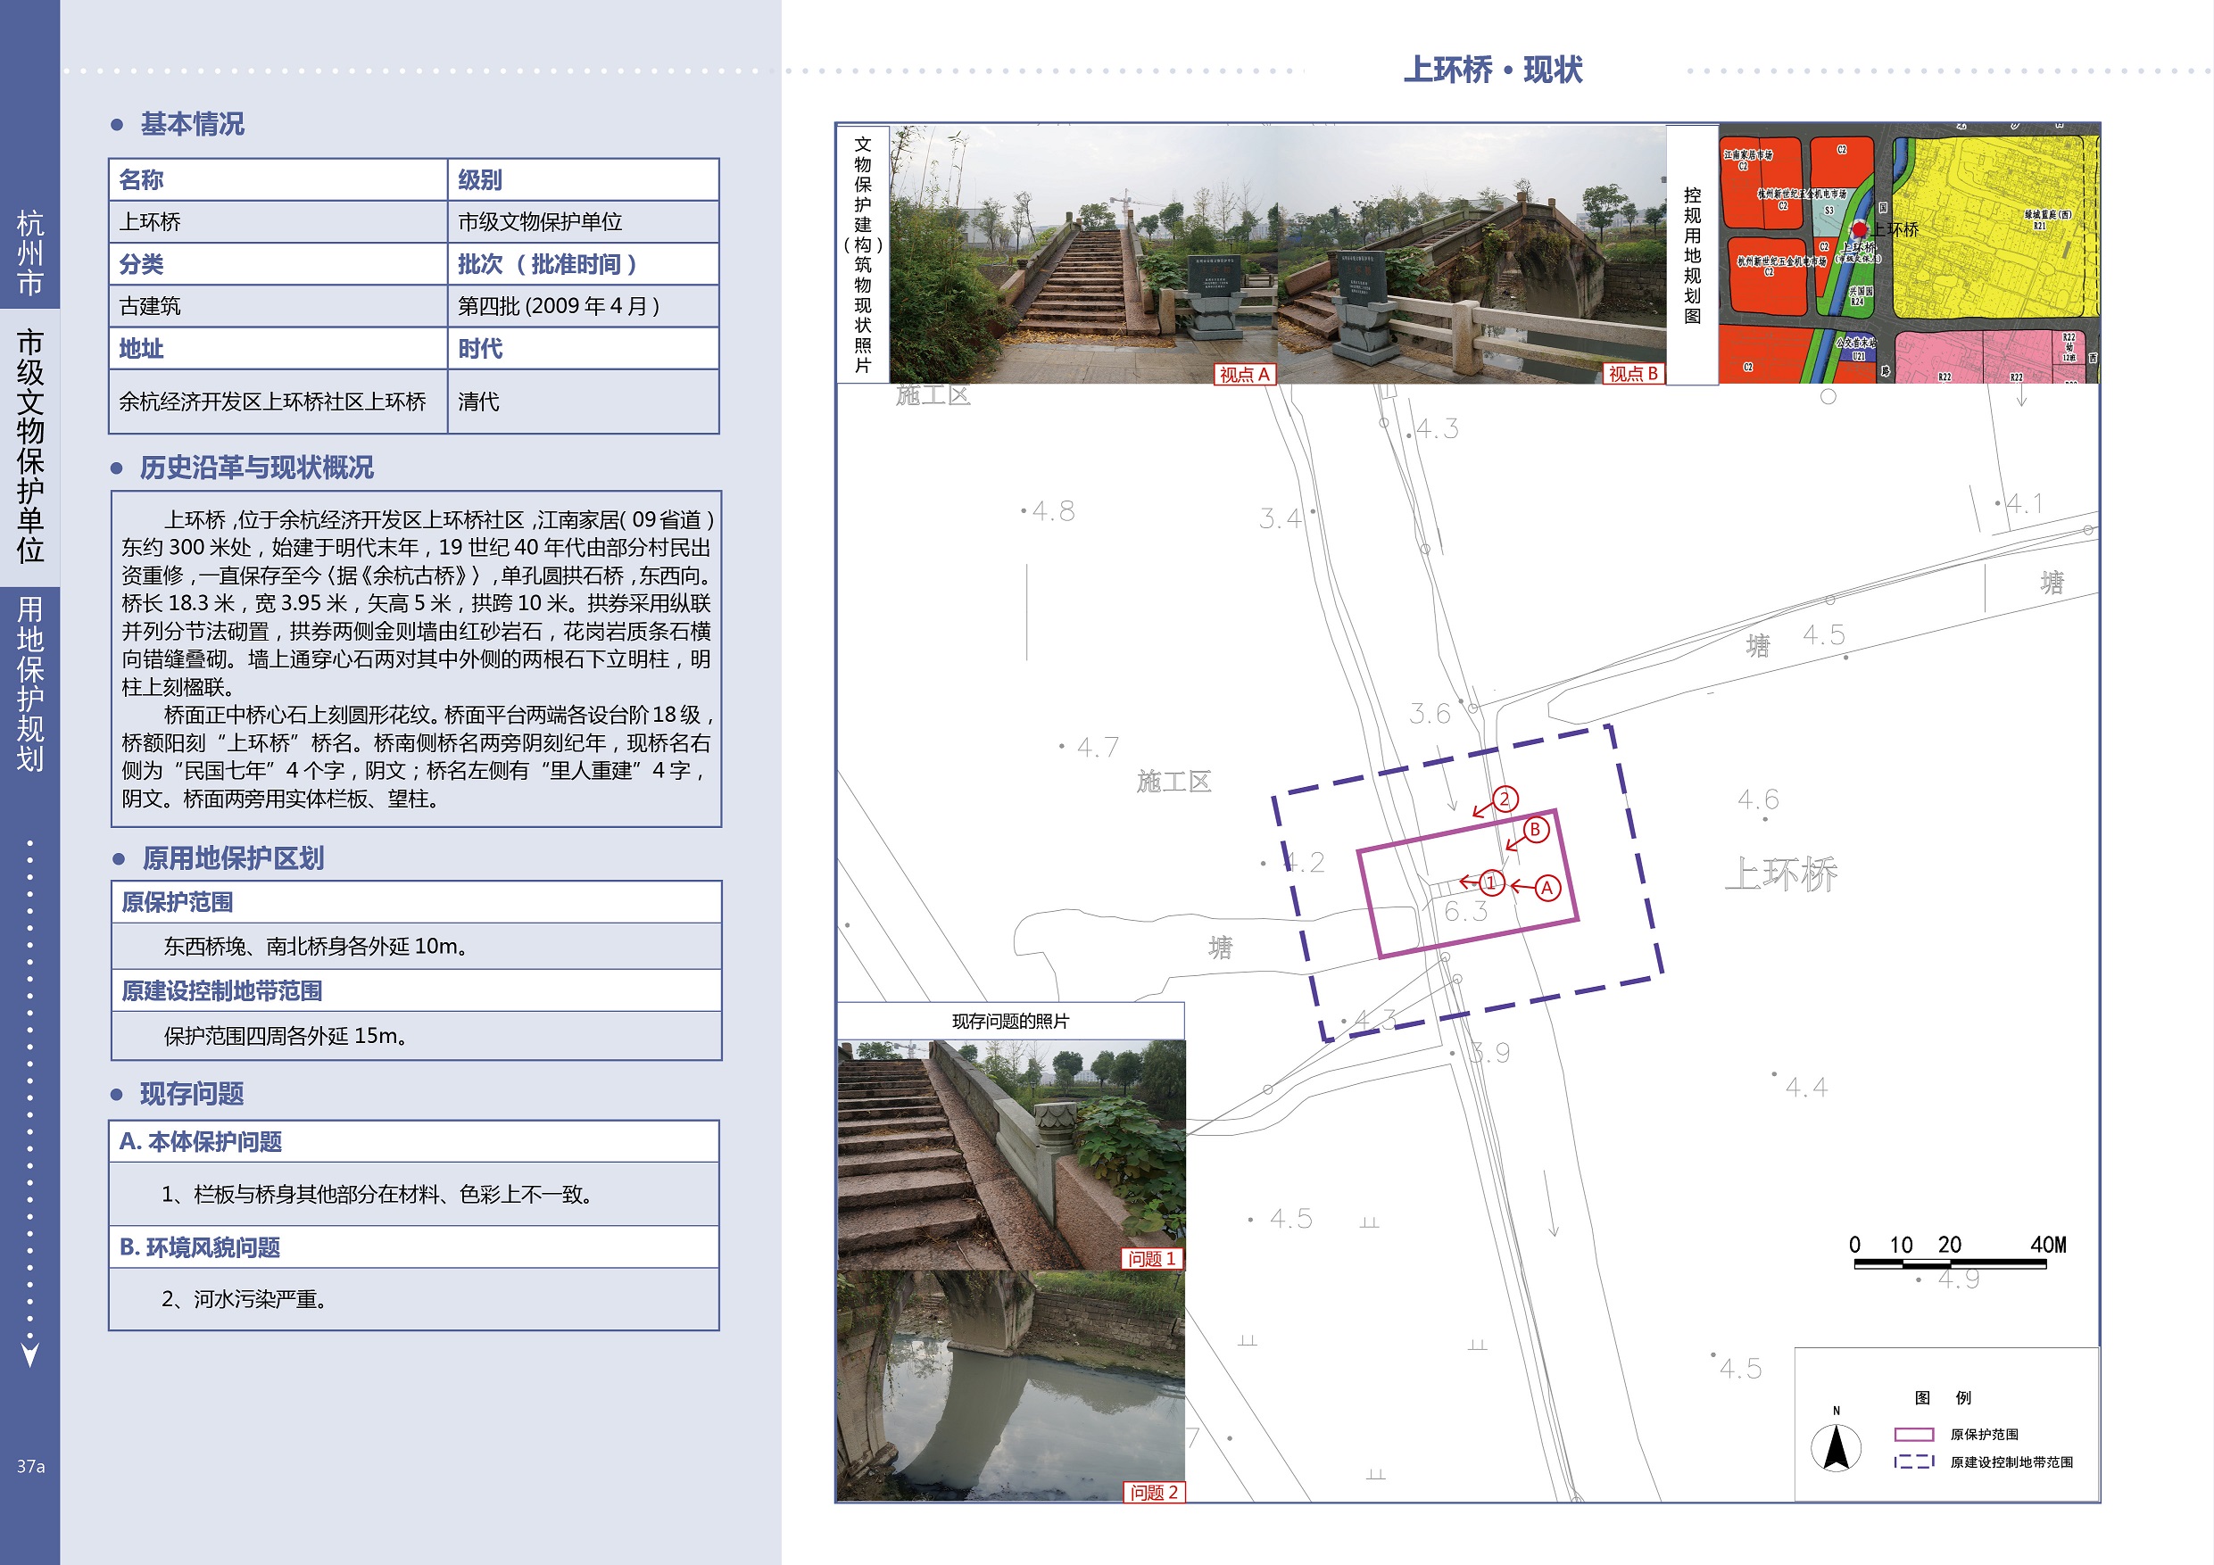Open the 视点 B bridge photo
Screen dimensions: 2214x1565
[x=1472, y=254]
